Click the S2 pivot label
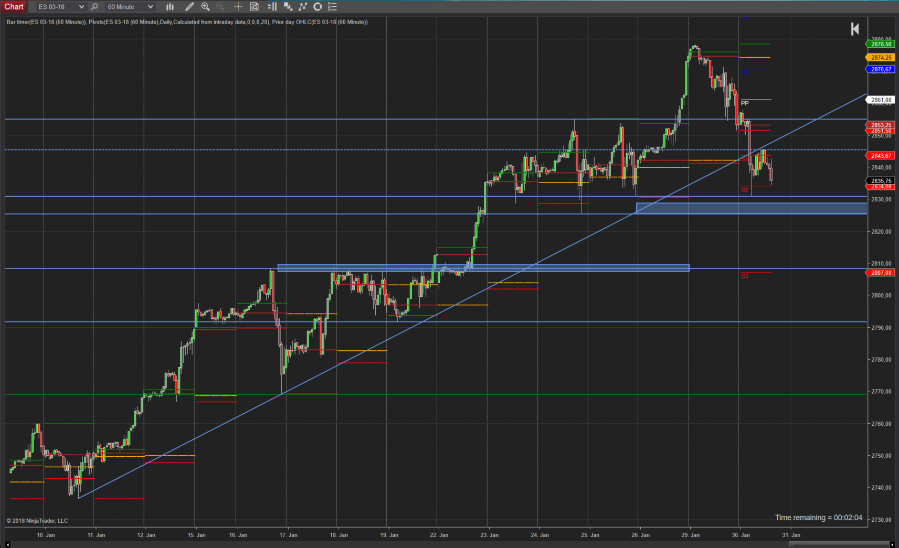 point(745,189)
